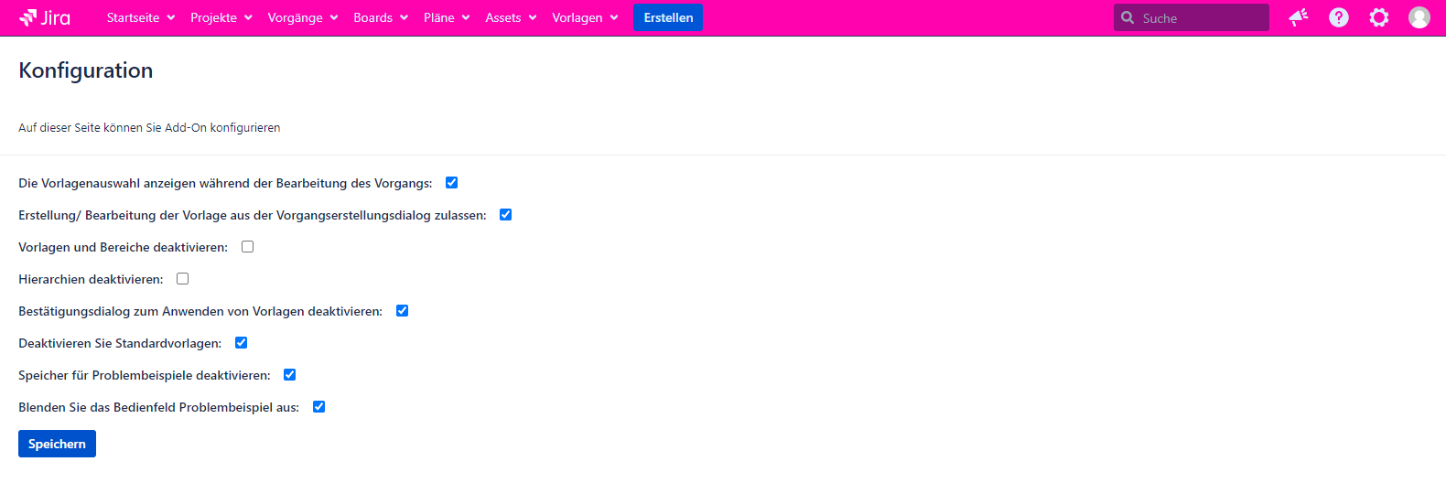This screenshot has width=1446, height=483.
Task: Click into the Suche search field
Action: tap(1199, 17)
